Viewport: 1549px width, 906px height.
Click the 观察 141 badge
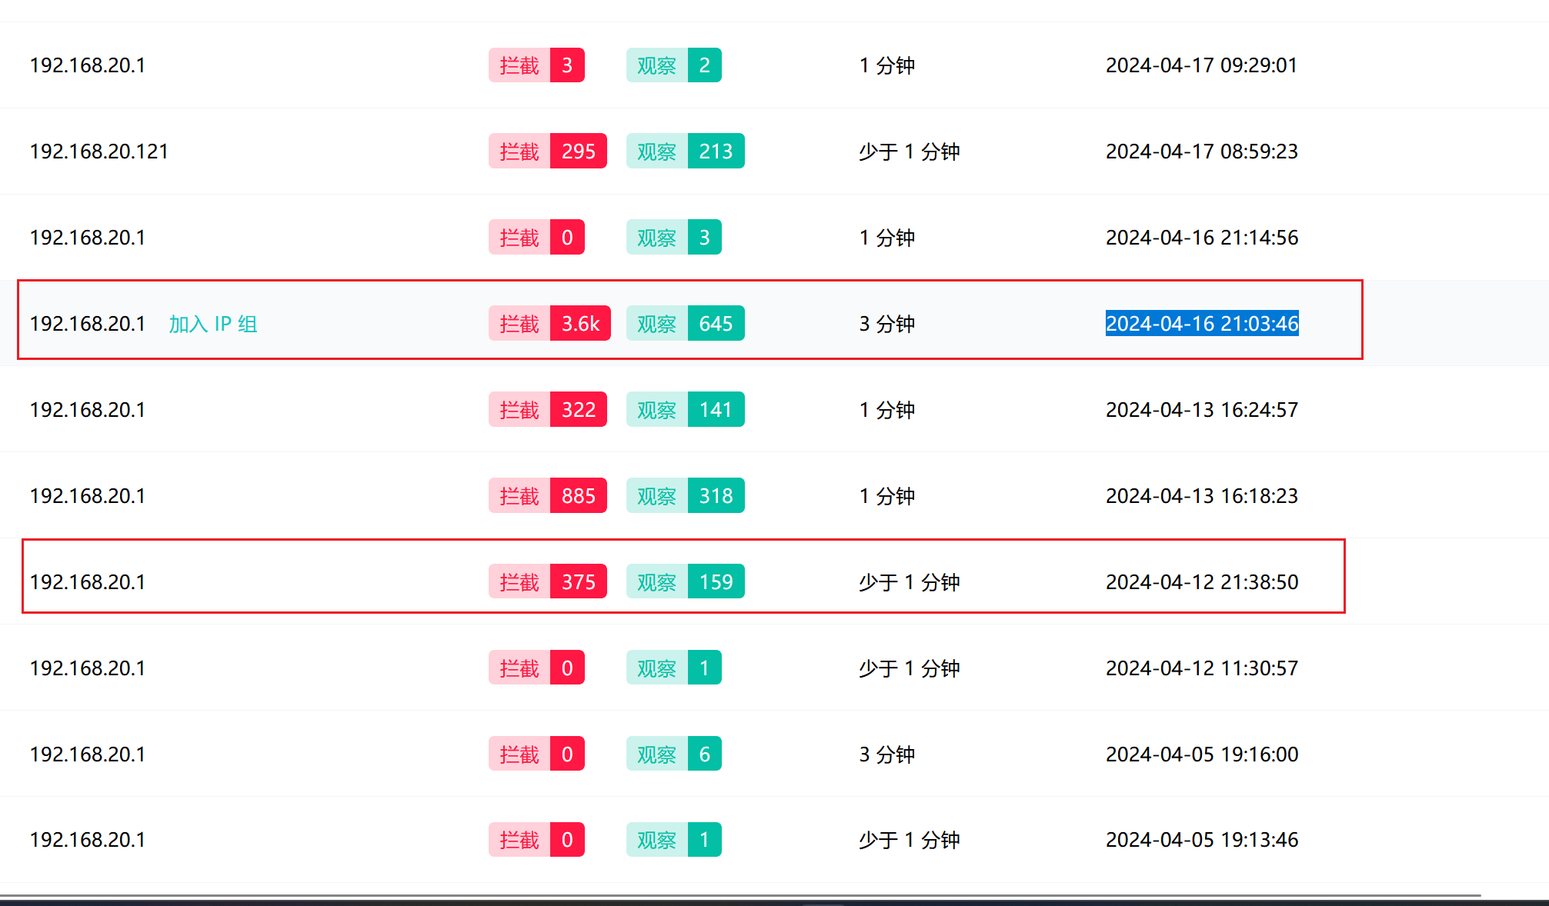coord(685,410)
